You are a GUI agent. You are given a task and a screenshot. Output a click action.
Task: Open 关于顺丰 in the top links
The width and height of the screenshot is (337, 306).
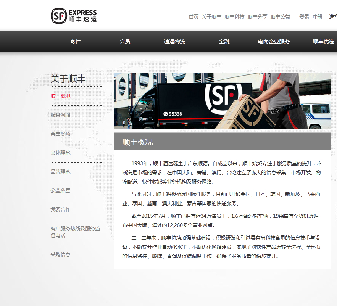211,17
